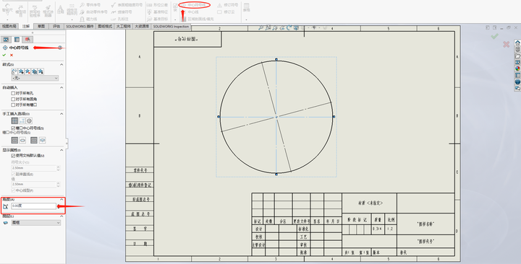Select the linear center mark option icon
The width and height of the screenshot is (521, 264).
click(x=22, y=121)
